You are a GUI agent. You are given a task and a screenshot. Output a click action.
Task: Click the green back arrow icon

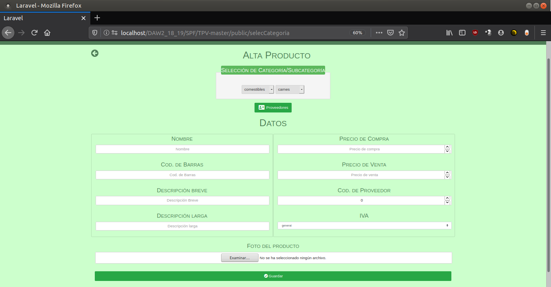point(95,53)
